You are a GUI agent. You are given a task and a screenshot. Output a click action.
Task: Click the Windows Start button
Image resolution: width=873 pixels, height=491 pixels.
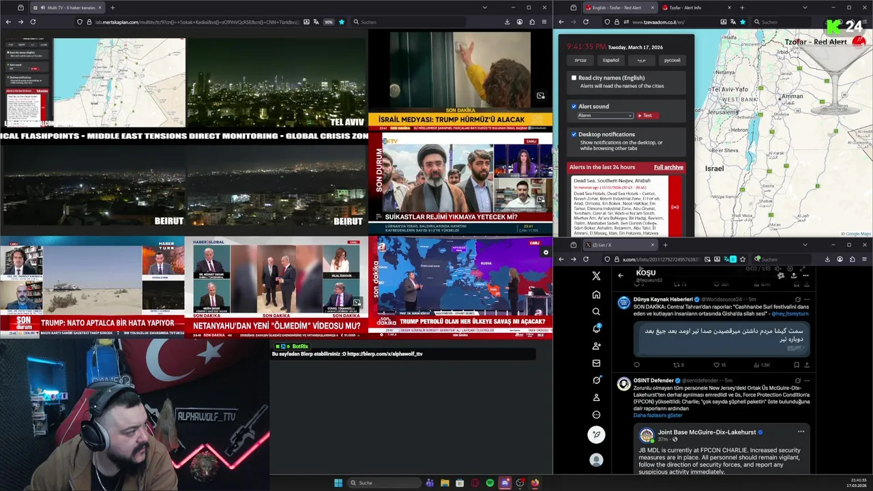tap(338, 483)
